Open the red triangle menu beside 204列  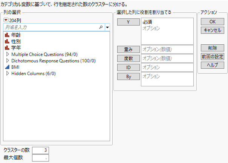[x=6, y=20]
